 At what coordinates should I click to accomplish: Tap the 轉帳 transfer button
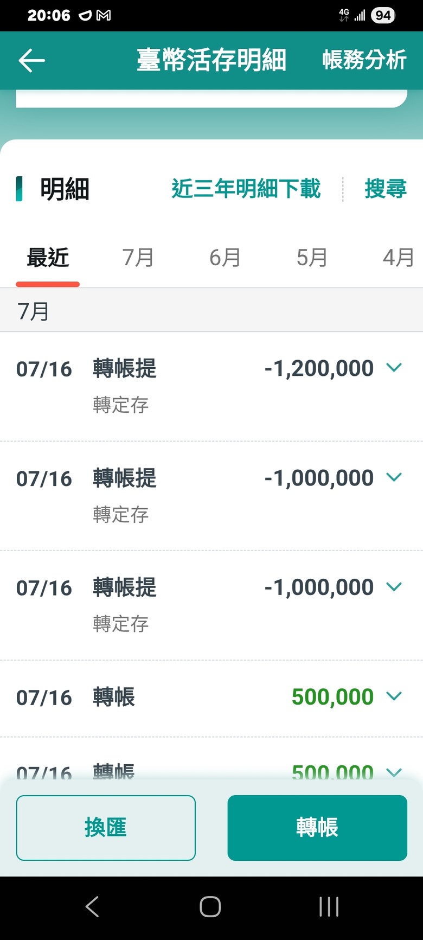317,828
